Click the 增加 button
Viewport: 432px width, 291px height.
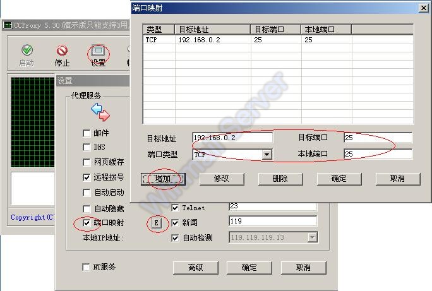pyautogui.click(x=163, y=179)
